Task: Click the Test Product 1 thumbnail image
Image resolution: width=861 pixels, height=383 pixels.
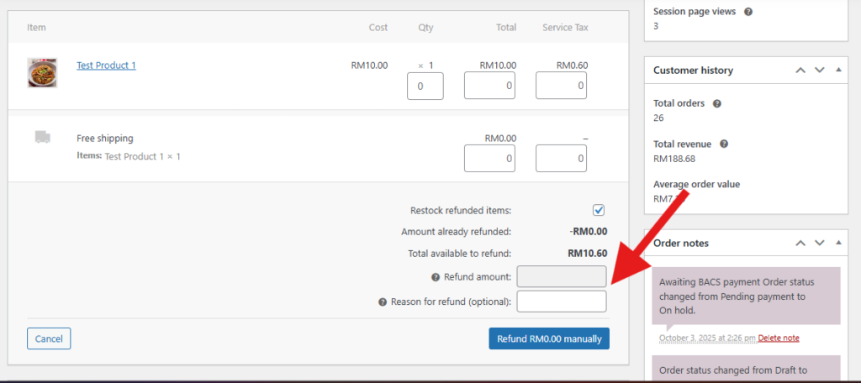Action: (42, 73)
